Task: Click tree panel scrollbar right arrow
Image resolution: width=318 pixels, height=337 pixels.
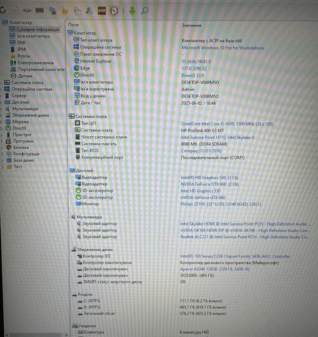Action: point(66,335)
